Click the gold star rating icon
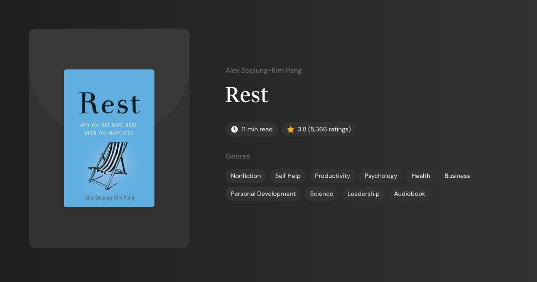The height and width of the screenshot is (282, 537). coord(291,129)
